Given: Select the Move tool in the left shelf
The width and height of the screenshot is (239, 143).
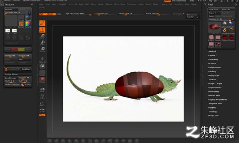Looking at the screenshot, I should tap(42, 36).
